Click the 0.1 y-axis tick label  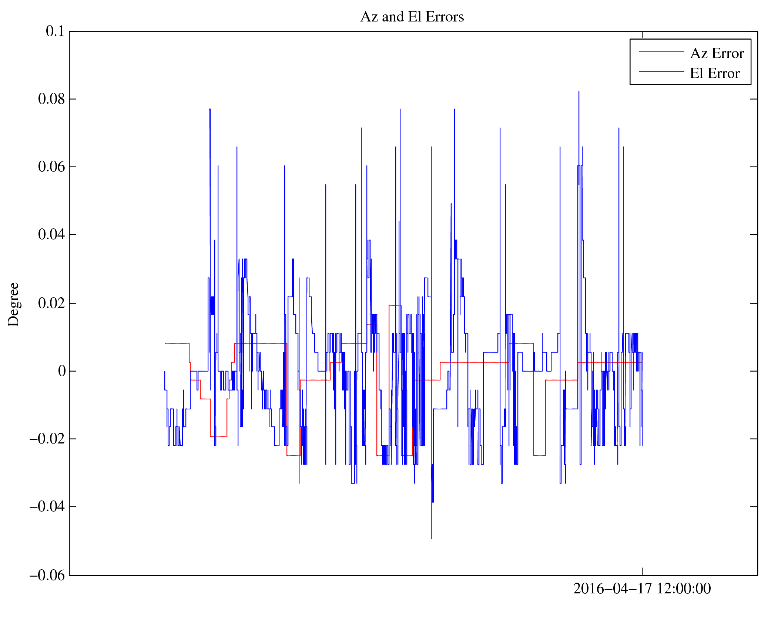tap(55, 31)
